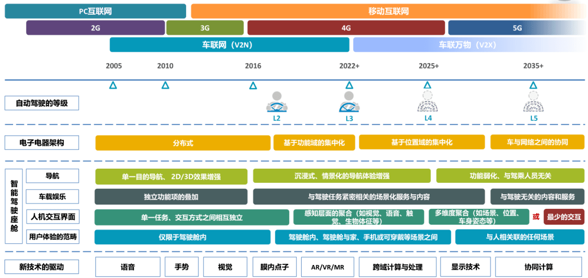
Task: Click the 自动驾驶的等级 label box
Action: (x=41, y=103)
